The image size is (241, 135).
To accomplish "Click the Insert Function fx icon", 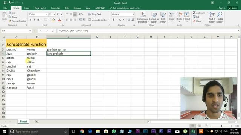I will pos(53,31).
